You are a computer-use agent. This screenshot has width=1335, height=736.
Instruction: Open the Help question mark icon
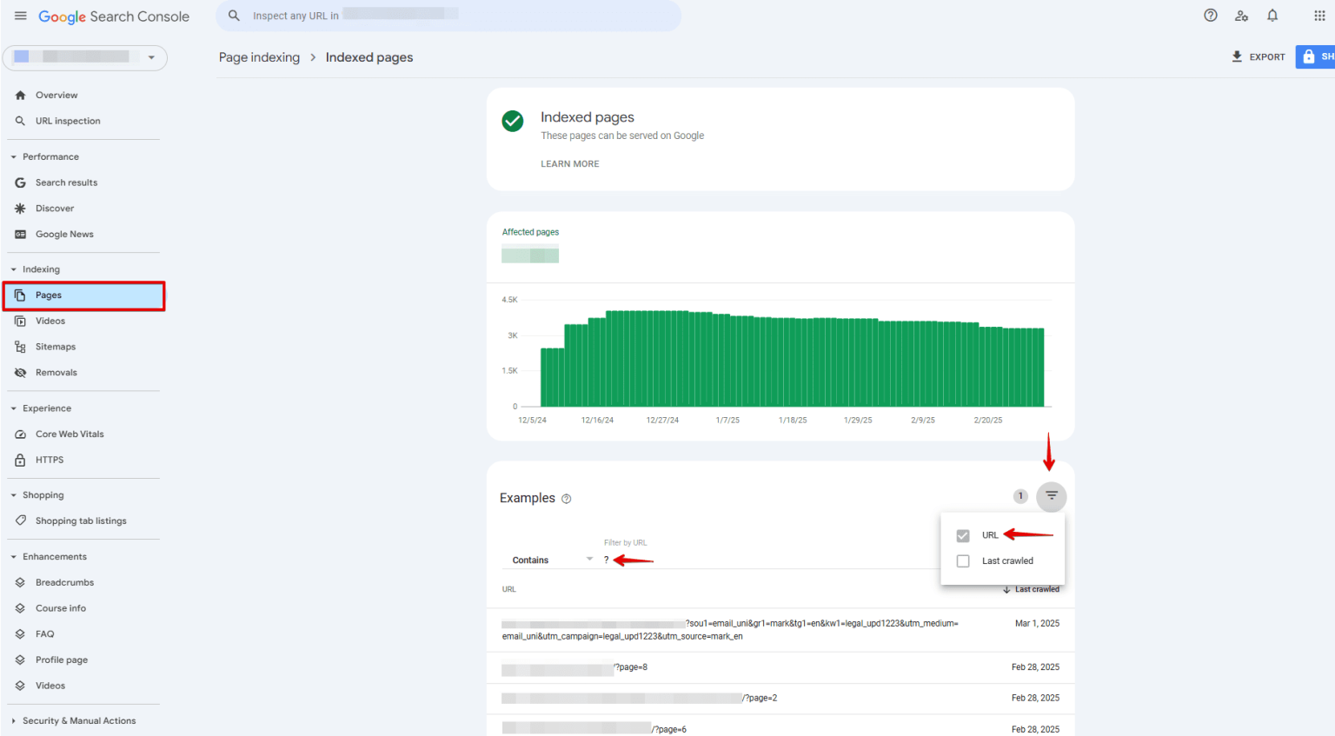(x=1210, y=16)
